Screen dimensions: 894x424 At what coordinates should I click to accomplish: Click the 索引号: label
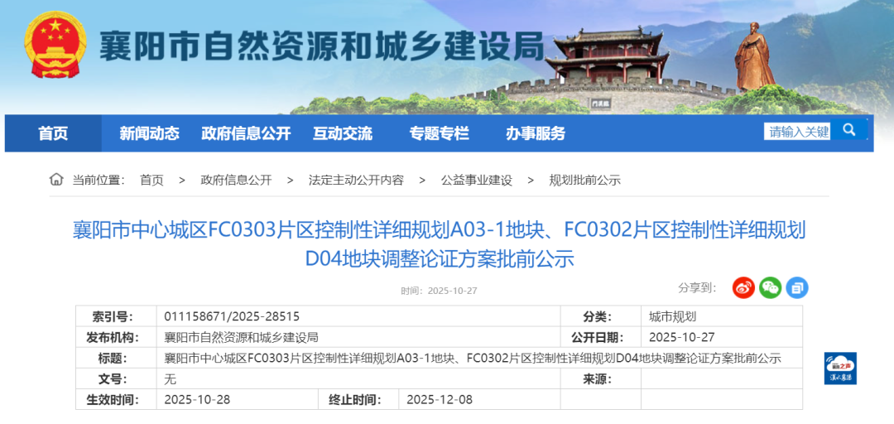click(x=113, y=316)
